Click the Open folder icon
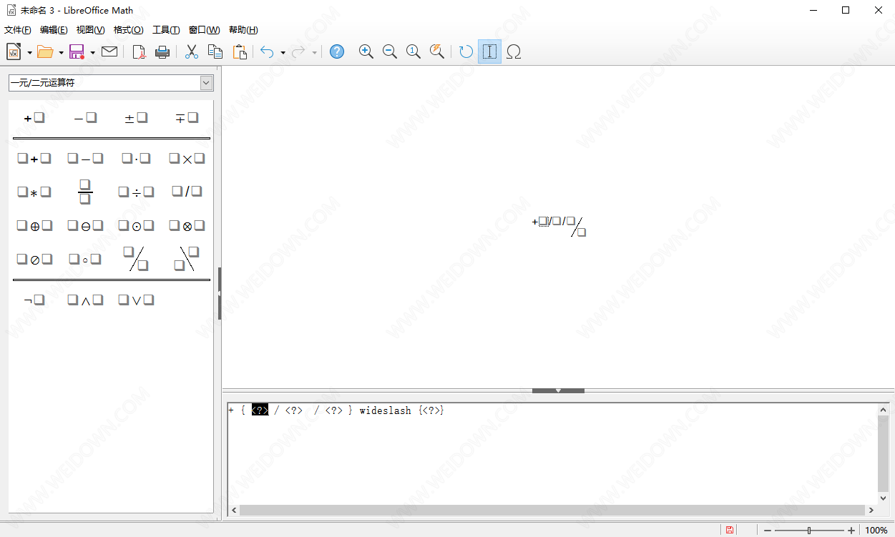 tap(45, 51)
